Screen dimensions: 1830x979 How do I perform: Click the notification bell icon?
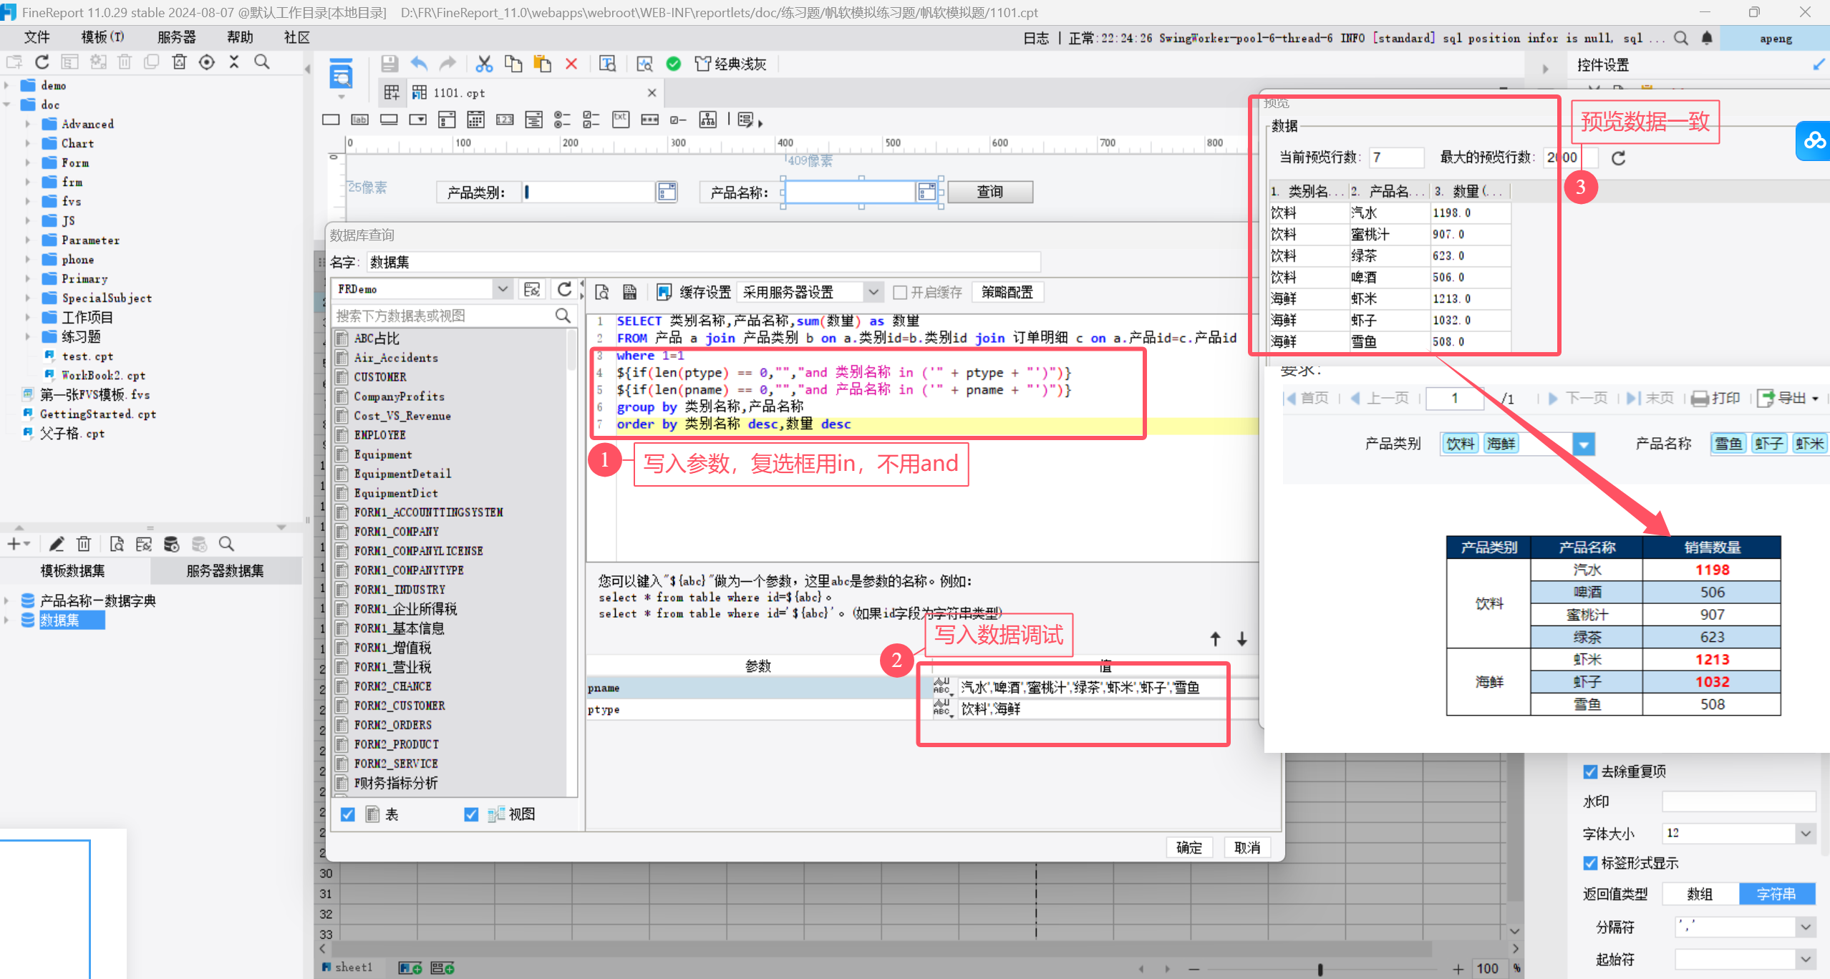click(x=1707, y=38)
